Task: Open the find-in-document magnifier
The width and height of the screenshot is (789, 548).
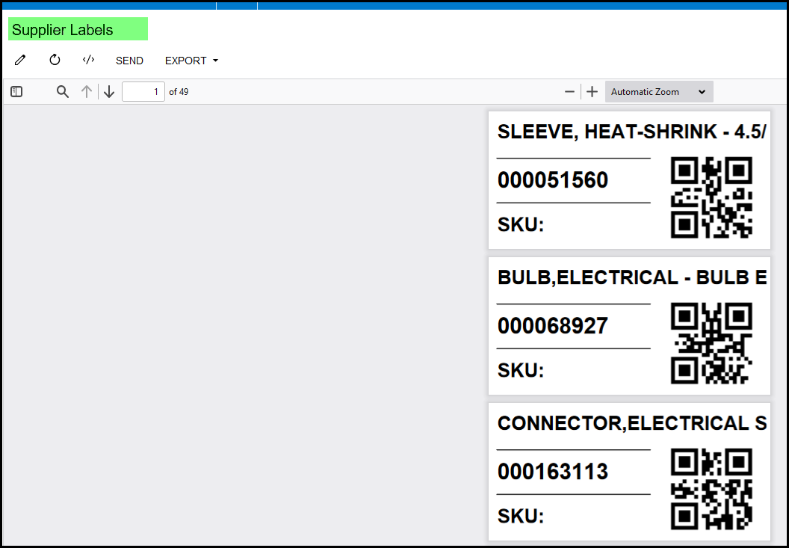Action: tap(63, 92)
